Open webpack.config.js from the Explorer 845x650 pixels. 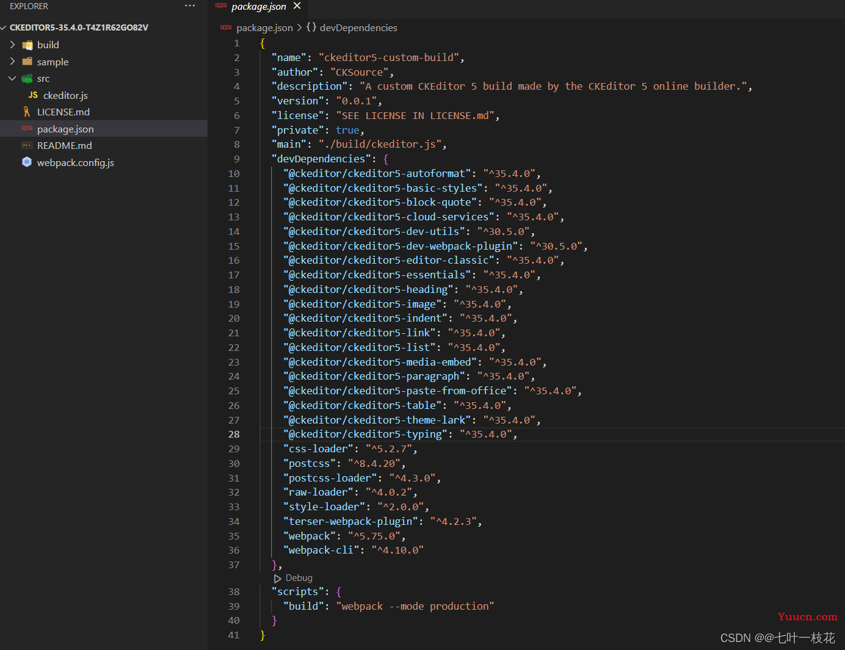point(76,162)
